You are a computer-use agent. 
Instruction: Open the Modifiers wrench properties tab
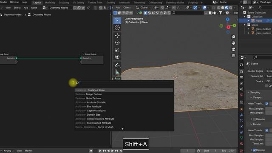(x=241, y=115)
